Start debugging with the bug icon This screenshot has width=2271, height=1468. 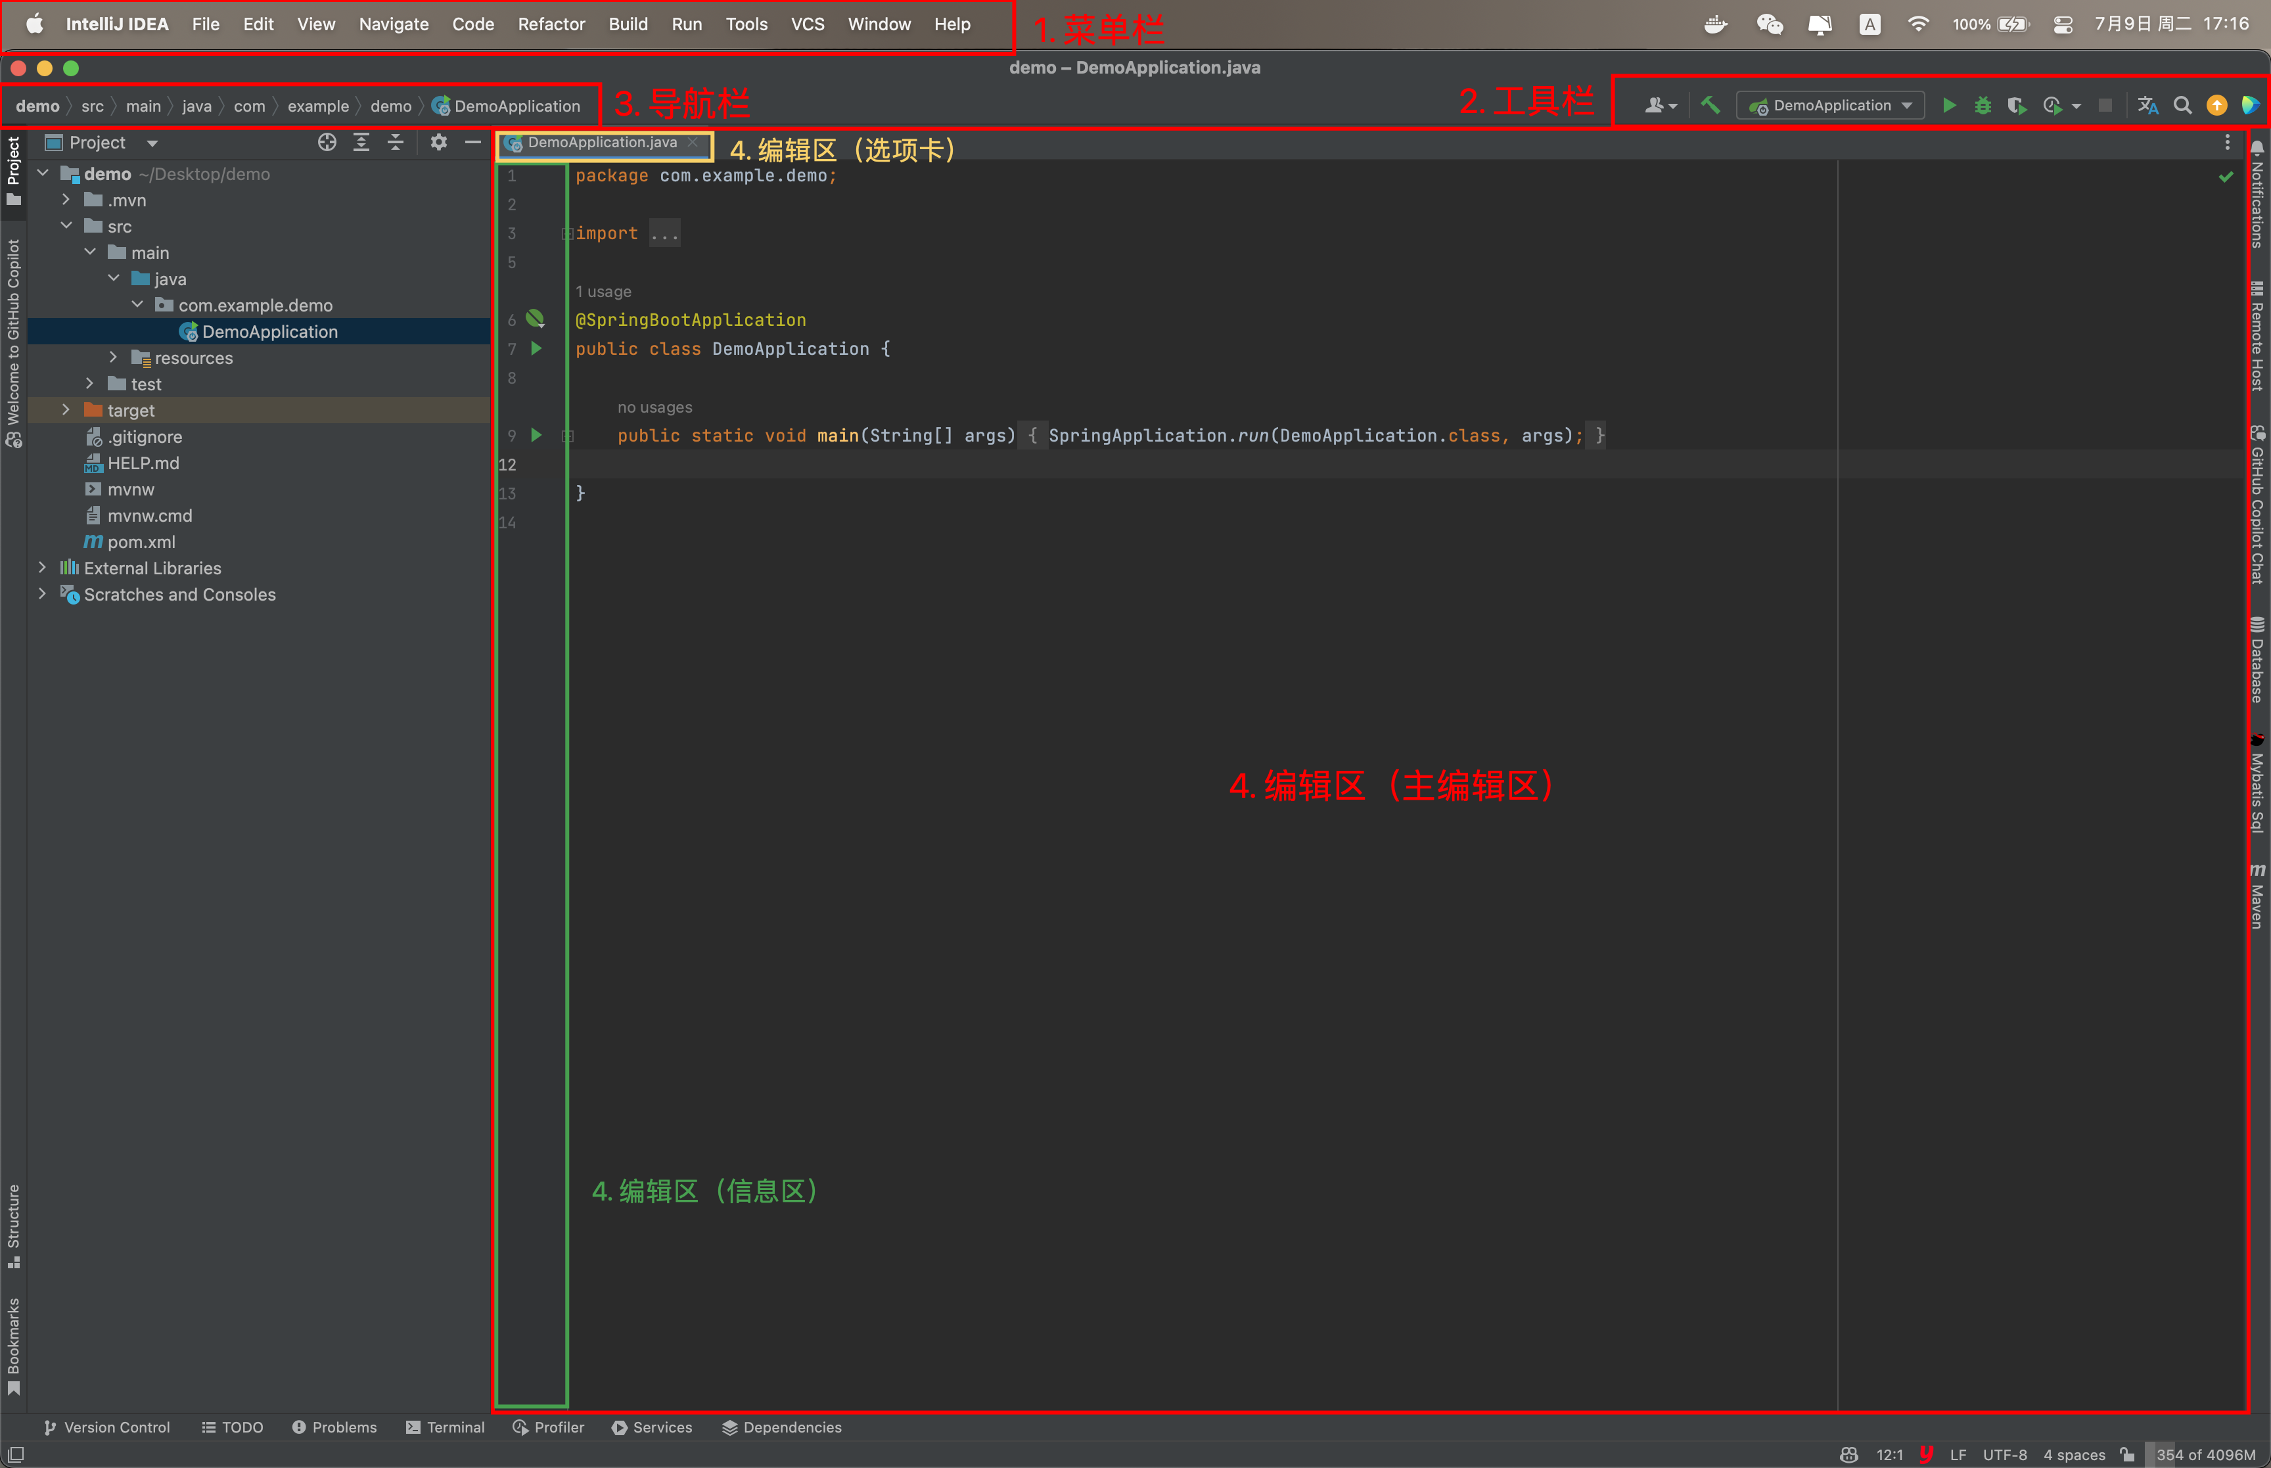(1983, 106)
